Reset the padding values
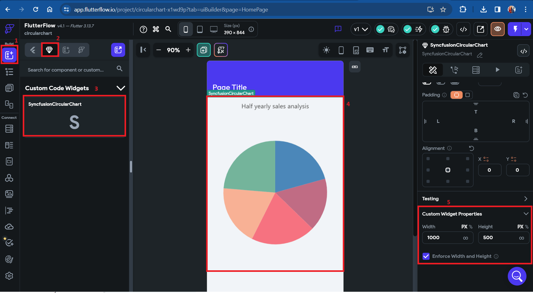533x293 pixels. click(525, 95)
